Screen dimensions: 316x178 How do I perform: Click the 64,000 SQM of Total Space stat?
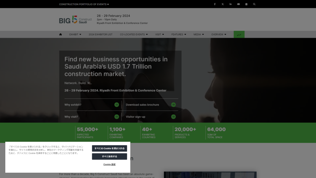pos(216,133)
